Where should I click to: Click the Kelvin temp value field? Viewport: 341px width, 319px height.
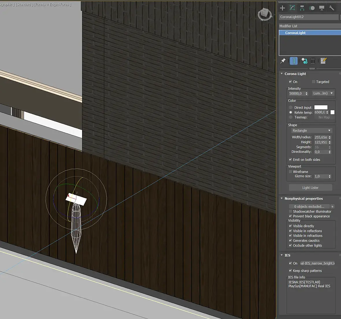pos(320,112)
